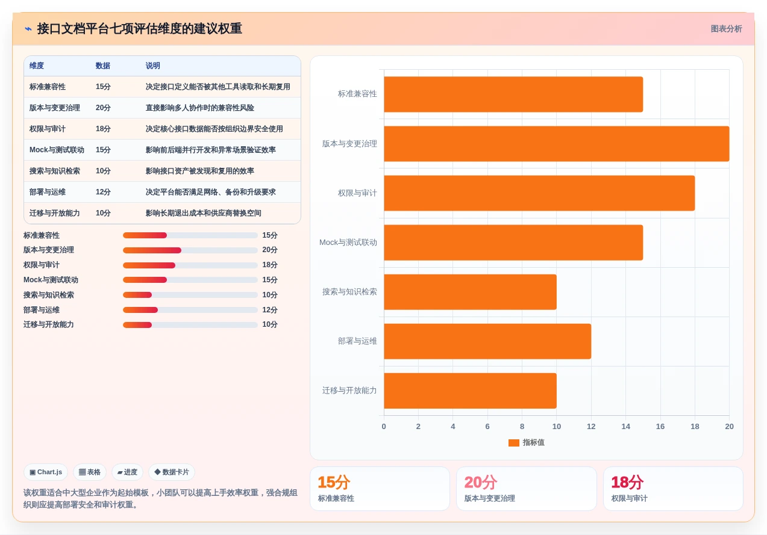
Task: Select the 权限与审计 table row name
Action: (48, 129)
